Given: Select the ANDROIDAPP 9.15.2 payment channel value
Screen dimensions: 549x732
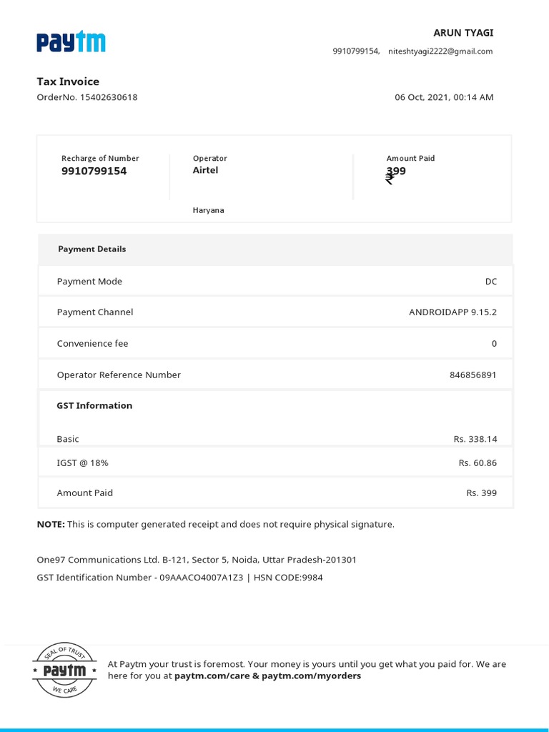Looking at the screenshot, I should point(452,312).
